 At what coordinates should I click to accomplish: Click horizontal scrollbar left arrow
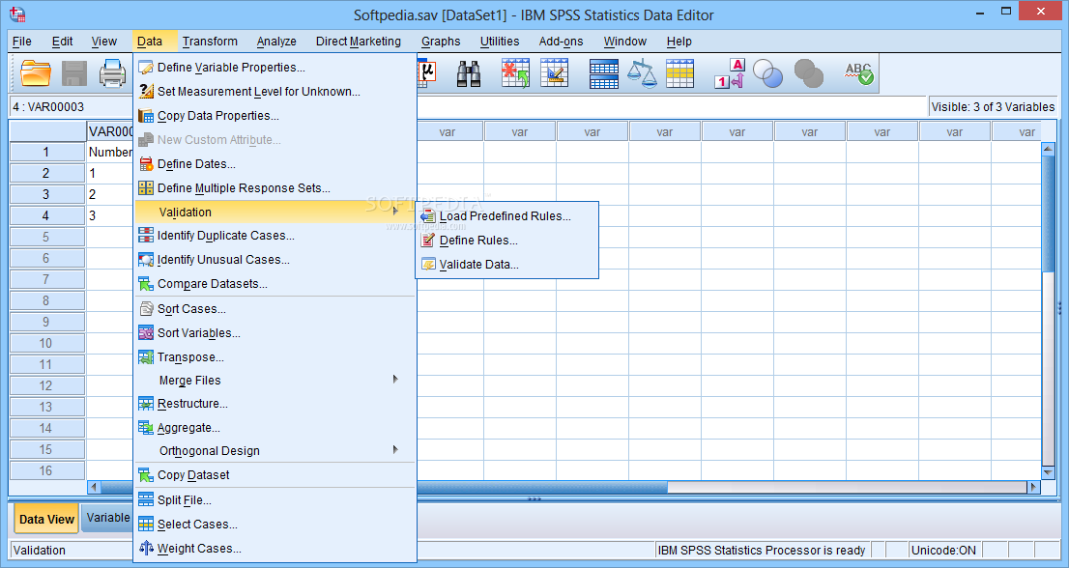pyautogui.click(x=94, y=487)
